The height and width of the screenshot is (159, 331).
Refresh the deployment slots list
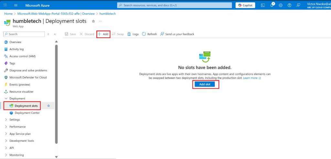[149, 34]
